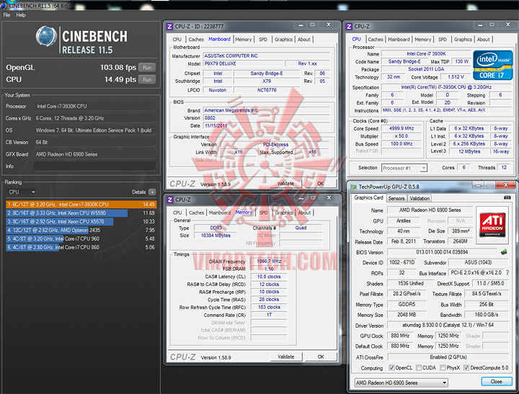Click the CPU-Z Z icon in Memory window title
The image size is (519, 394).
170,200
